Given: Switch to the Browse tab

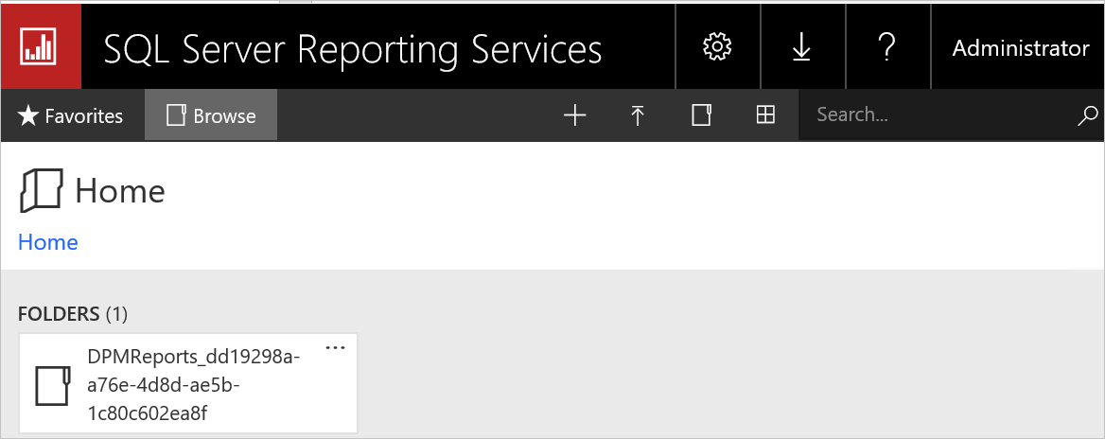Looking at the screenshot, I should (x=211, y=115).
